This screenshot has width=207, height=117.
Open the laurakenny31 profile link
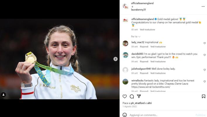point(138,10)
